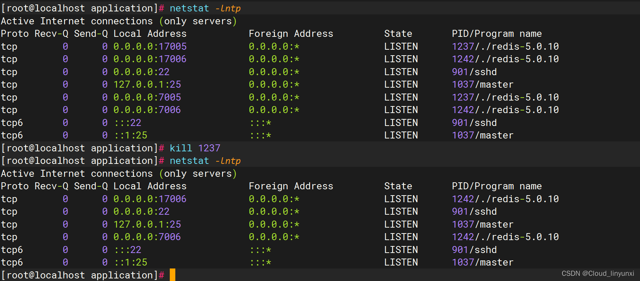Select 0.0.0.0:17006 in the listing after kill
The width and height of the screenshot is (640, 281).
(x=150, y=199)
